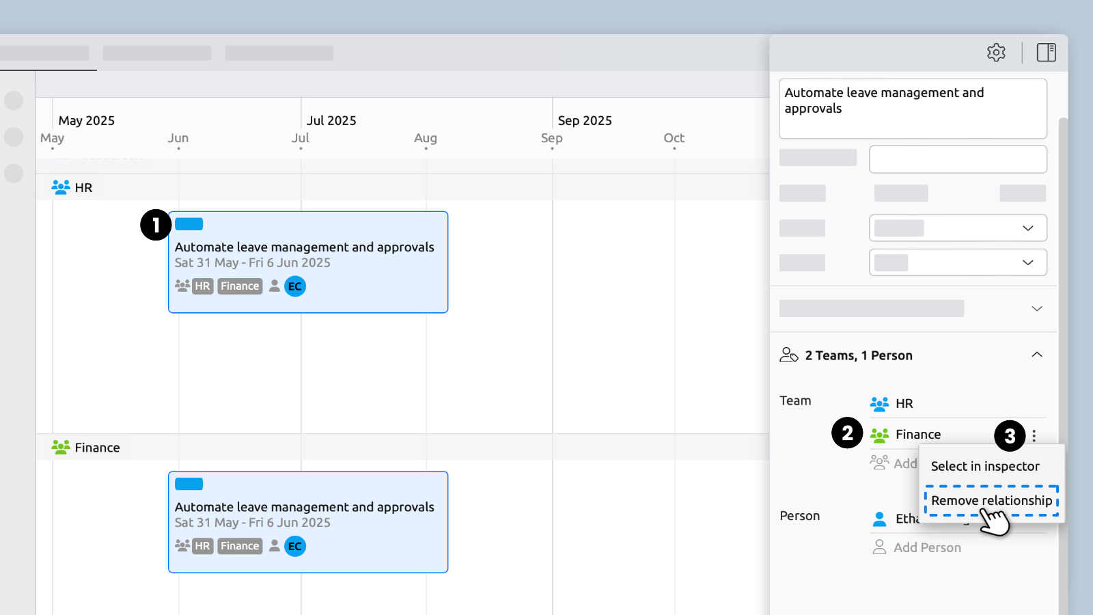The image size is (1093, 615).
Task: Click the Finance group row label
Action: pyautogui.click(x=97, y=448)
